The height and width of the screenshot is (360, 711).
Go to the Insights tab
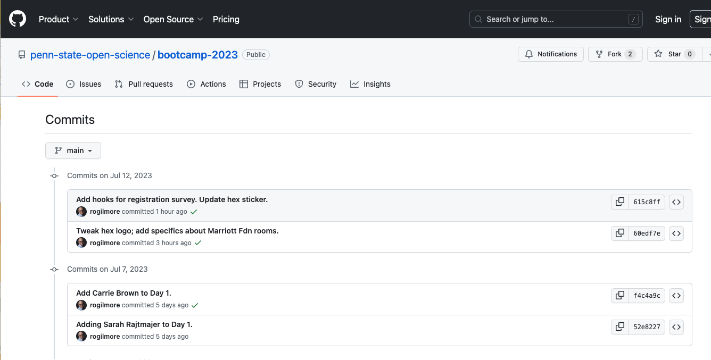click(370, 84)
